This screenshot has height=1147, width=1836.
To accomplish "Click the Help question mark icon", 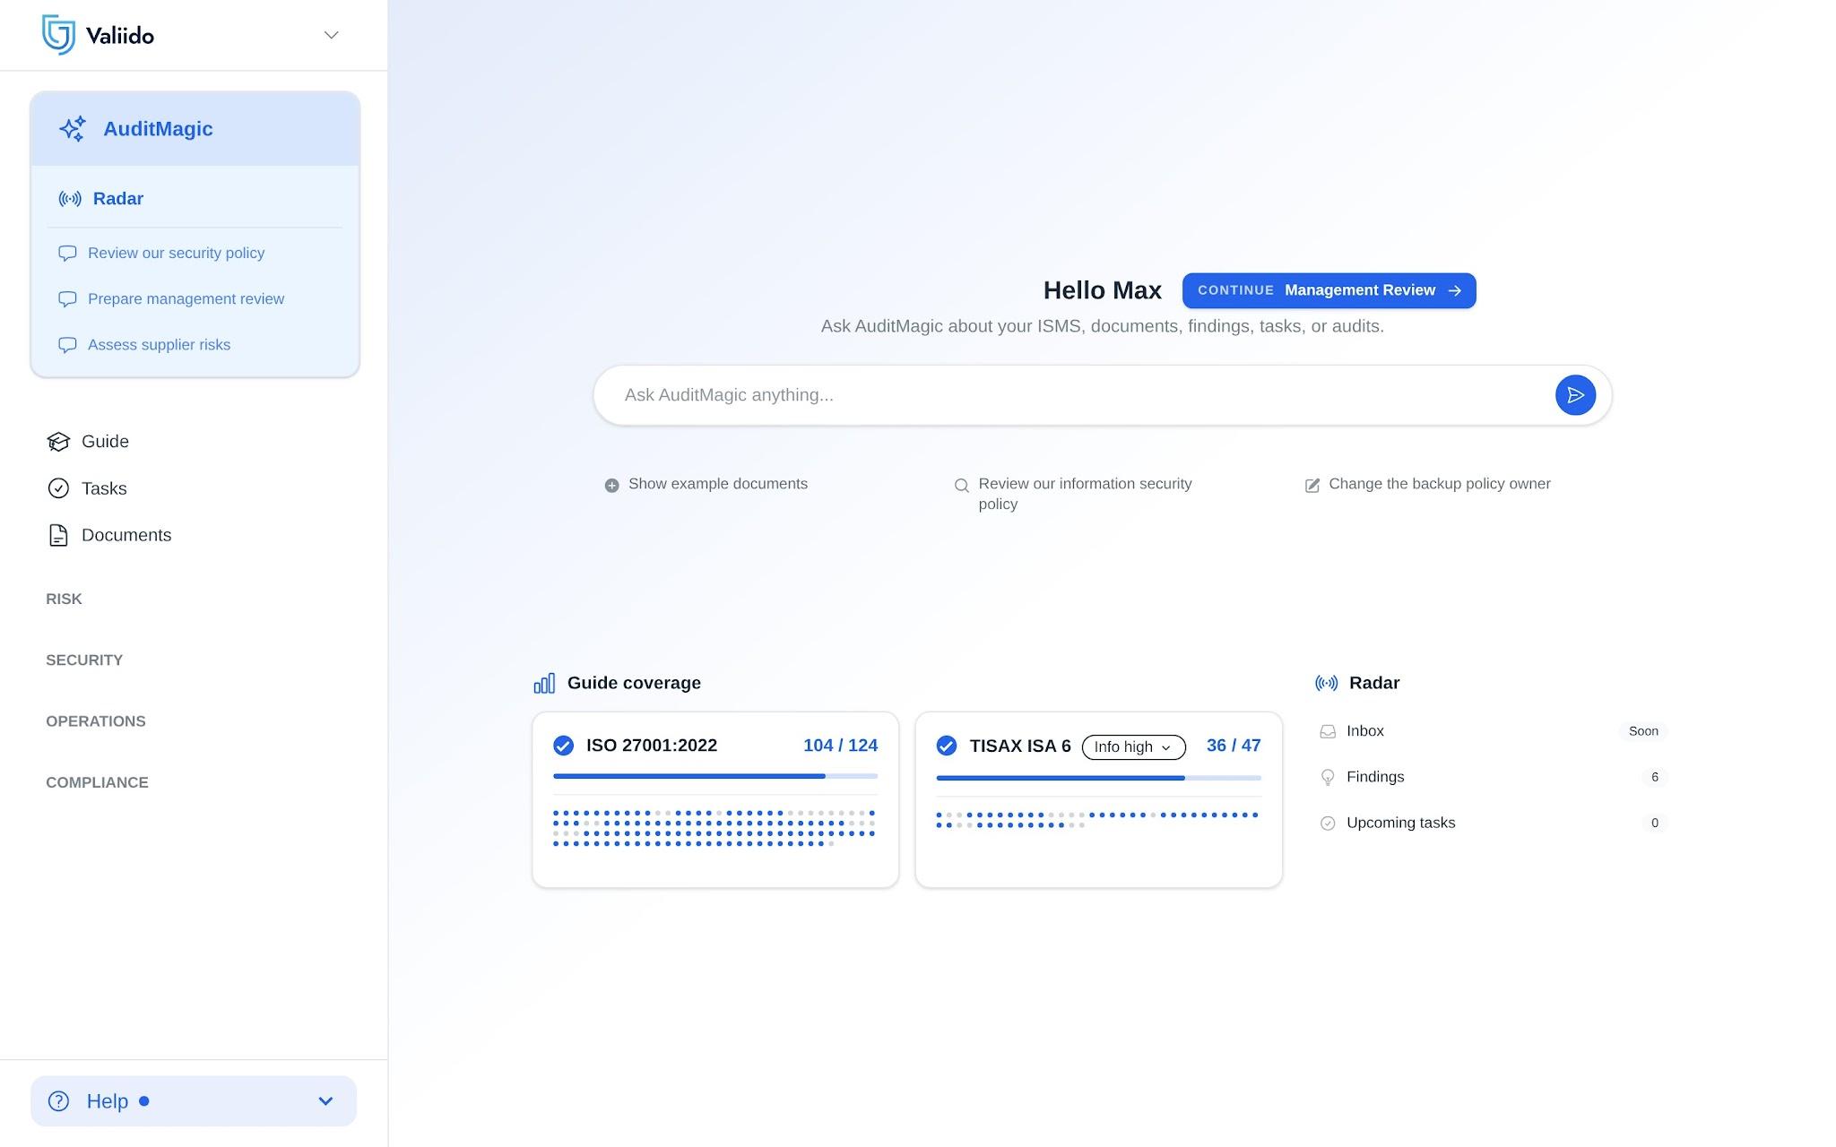I will tap(58, 1101).
